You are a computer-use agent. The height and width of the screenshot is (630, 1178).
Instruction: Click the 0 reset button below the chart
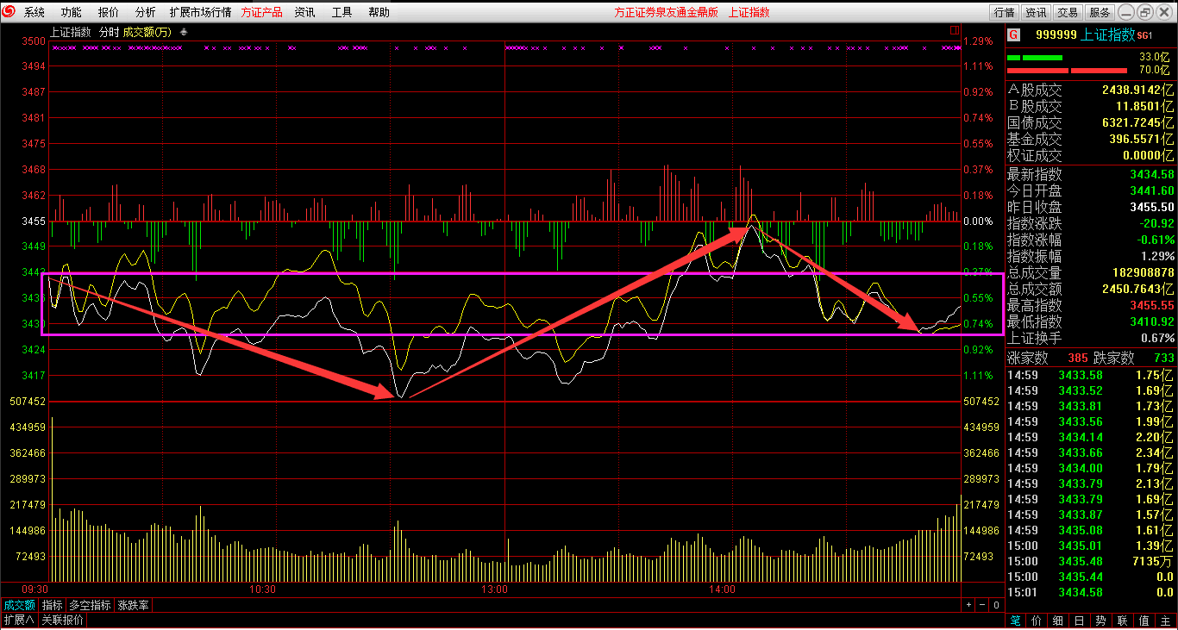[996, 605]
